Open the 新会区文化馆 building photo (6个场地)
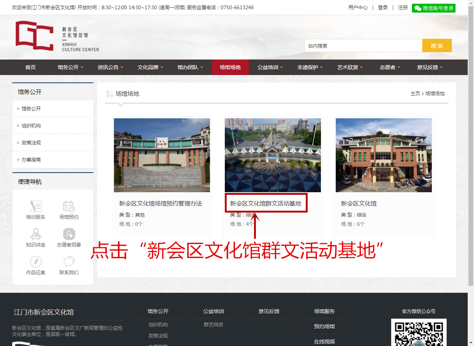Viewport: 474px width, 346px height. 384,155
